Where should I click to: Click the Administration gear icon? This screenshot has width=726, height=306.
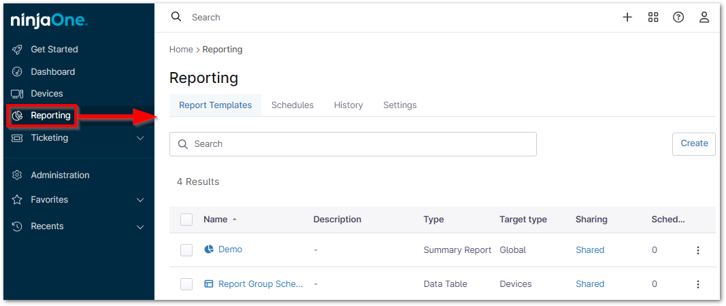click(17, 175)
